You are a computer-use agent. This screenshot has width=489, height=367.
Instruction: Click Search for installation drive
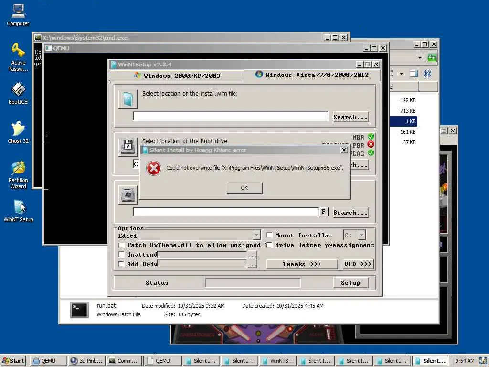[x=351, y=213]
